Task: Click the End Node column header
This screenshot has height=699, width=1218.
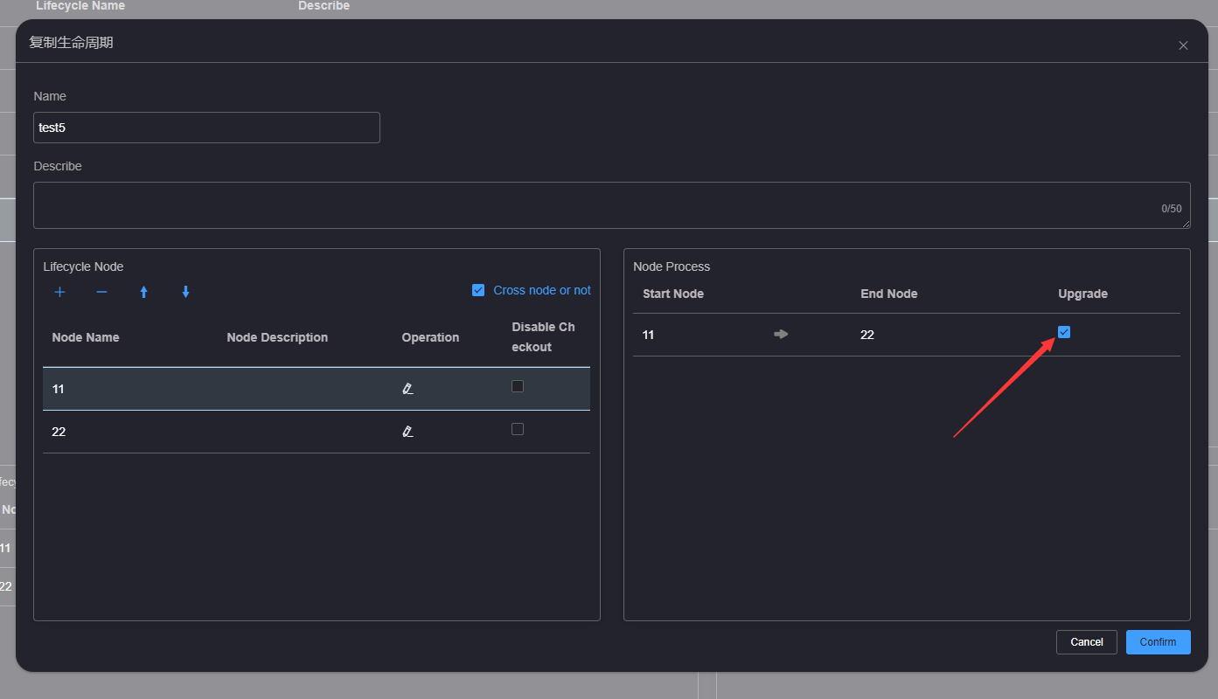Action: (889, 294)
